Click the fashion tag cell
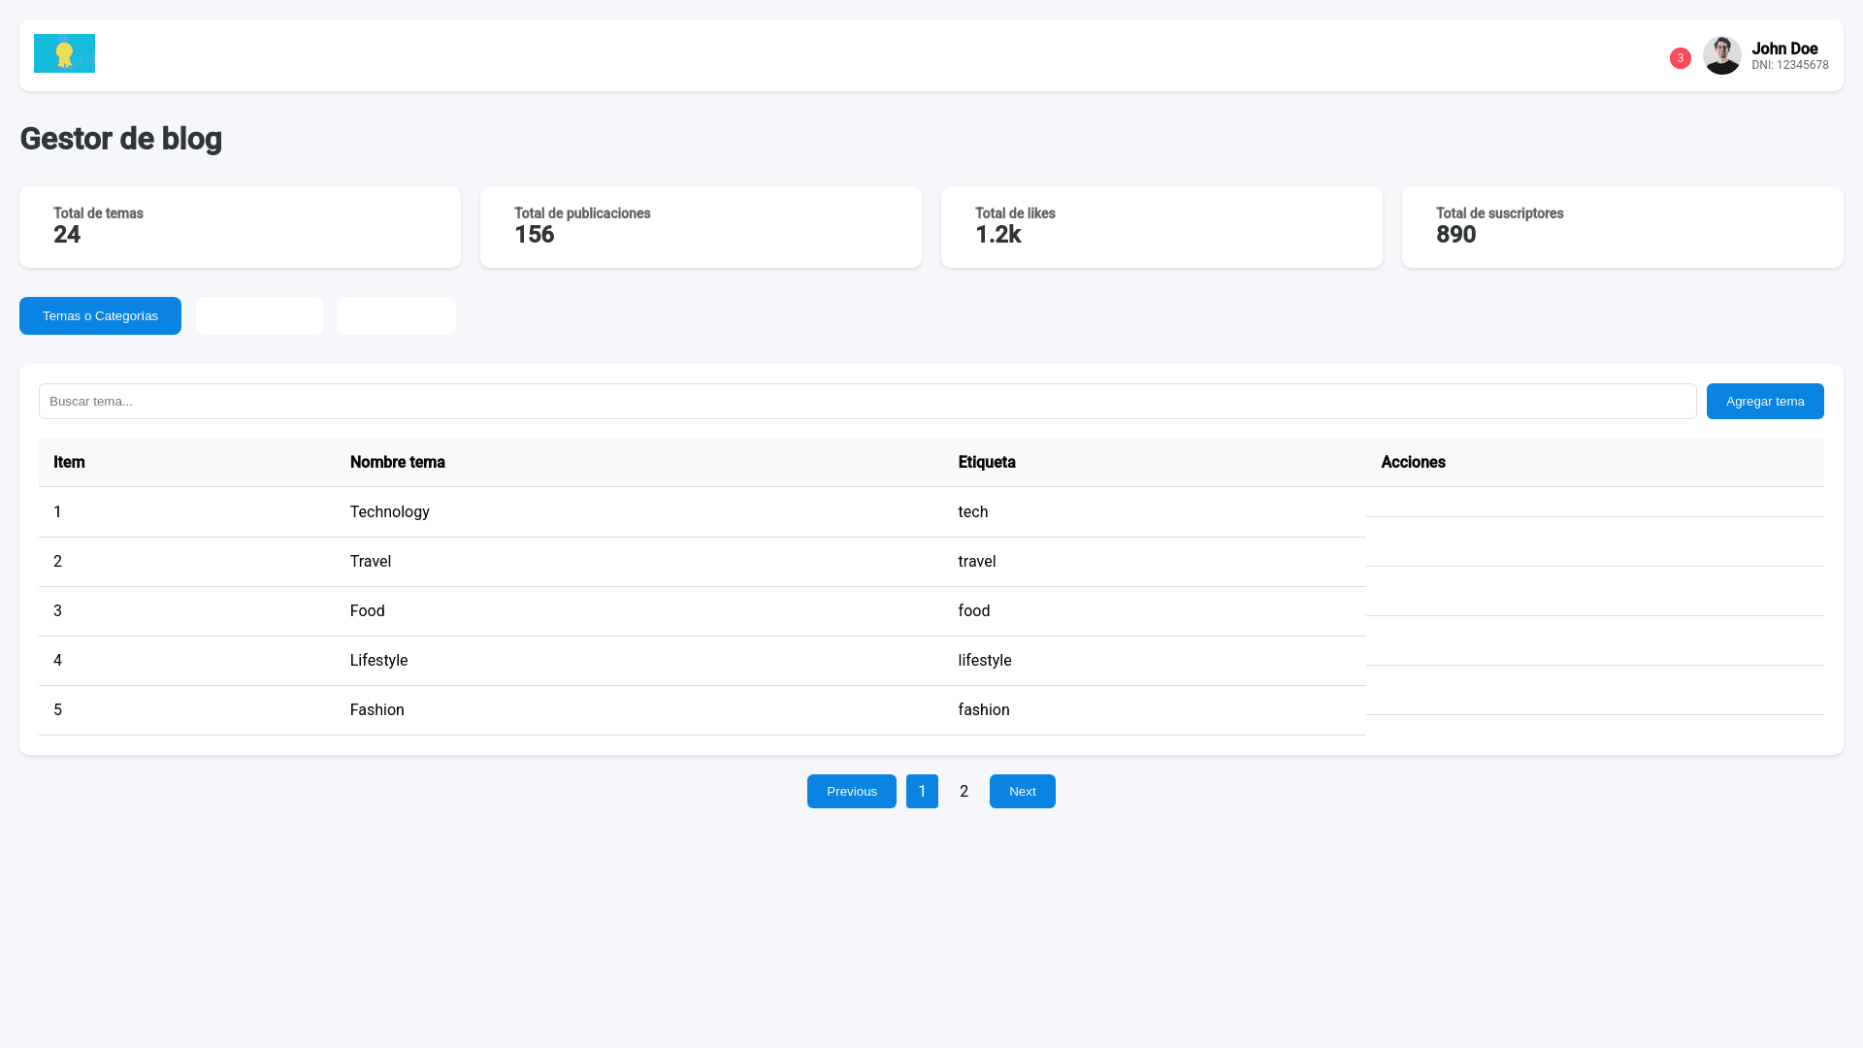This screenshot has height=1048, width=1863. pyautogui.click(x=983, y=710)
